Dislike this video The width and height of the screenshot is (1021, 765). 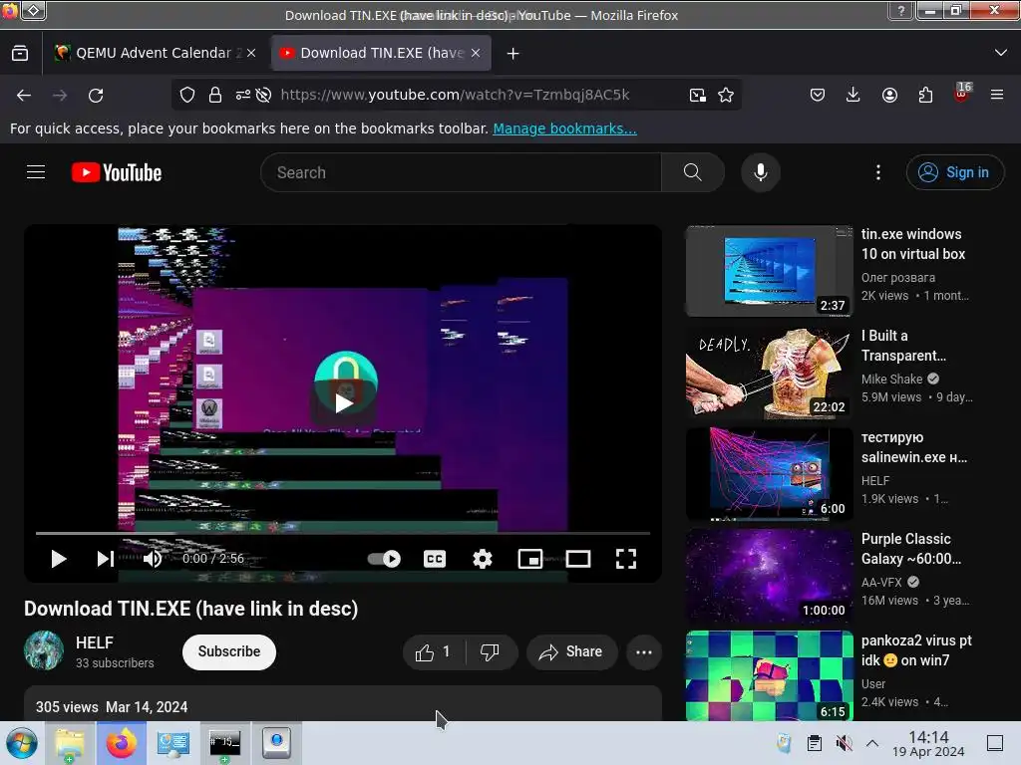tap(491, 651)
